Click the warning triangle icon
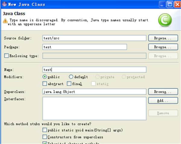 click(x=5, y=21)
